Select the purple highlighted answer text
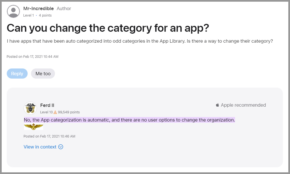The image size is (290, 174). (129, 120)
